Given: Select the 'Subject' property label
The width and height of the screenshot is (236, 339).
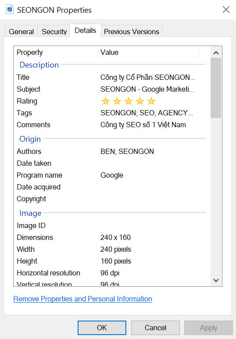Looking at the screenshot, I should 29,89.
